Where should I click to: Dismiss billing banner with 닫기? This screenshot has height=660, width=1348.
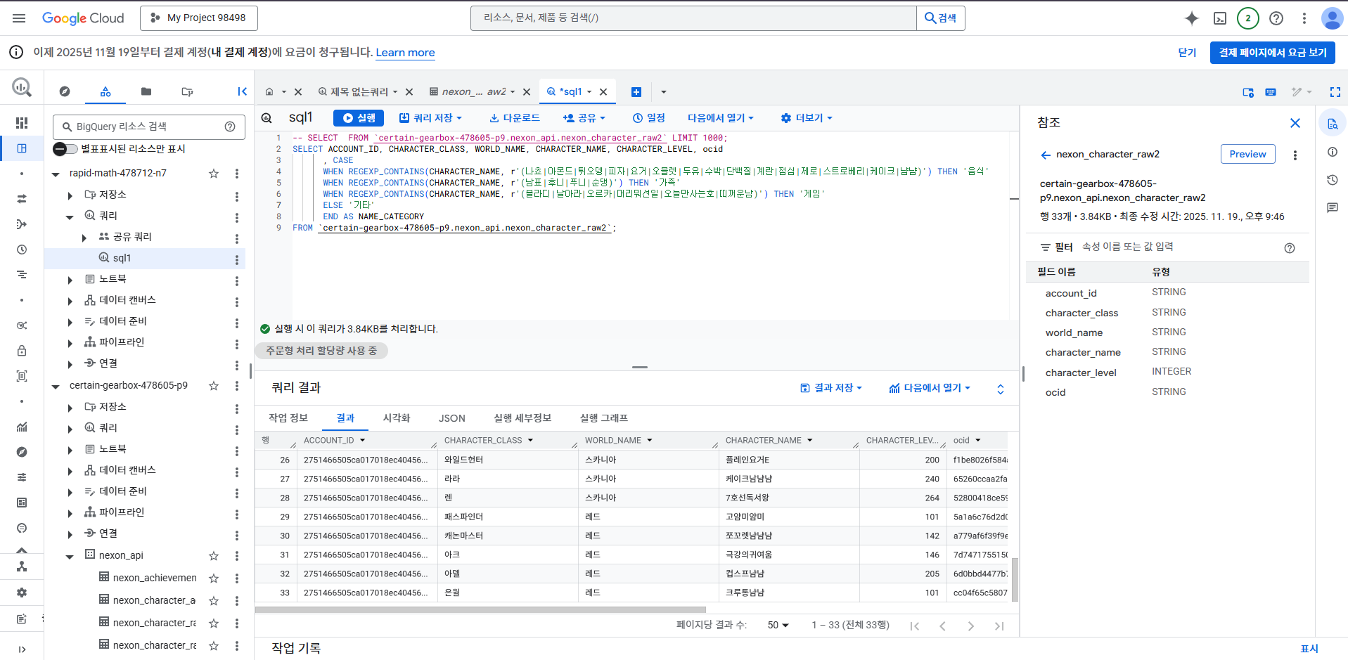[x=1187, y=53]
